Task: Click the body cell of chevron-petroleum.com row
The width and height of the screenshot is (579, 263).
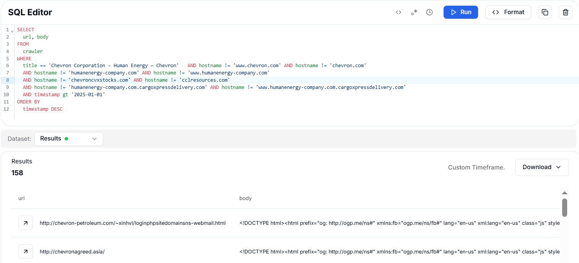Action: tap(400, 223)
